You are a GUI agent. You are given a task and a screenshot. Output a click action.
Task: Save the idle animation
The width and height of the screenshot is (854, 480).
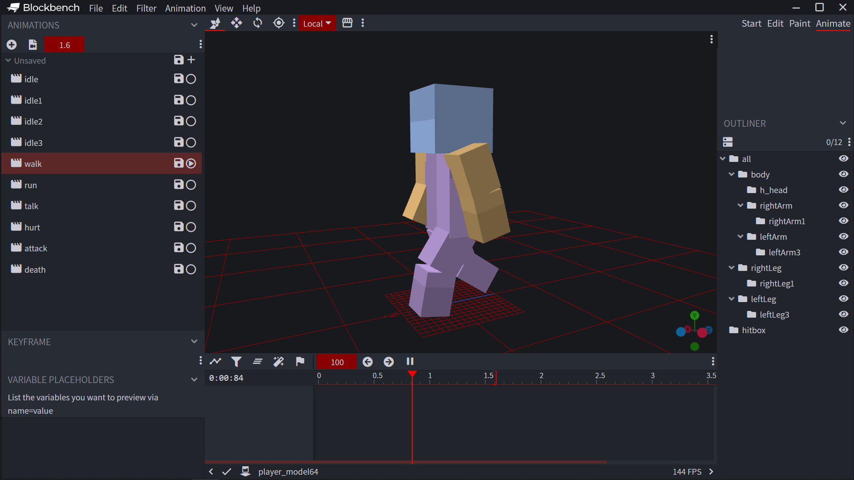pyautogui.click(x=178, y=79)
